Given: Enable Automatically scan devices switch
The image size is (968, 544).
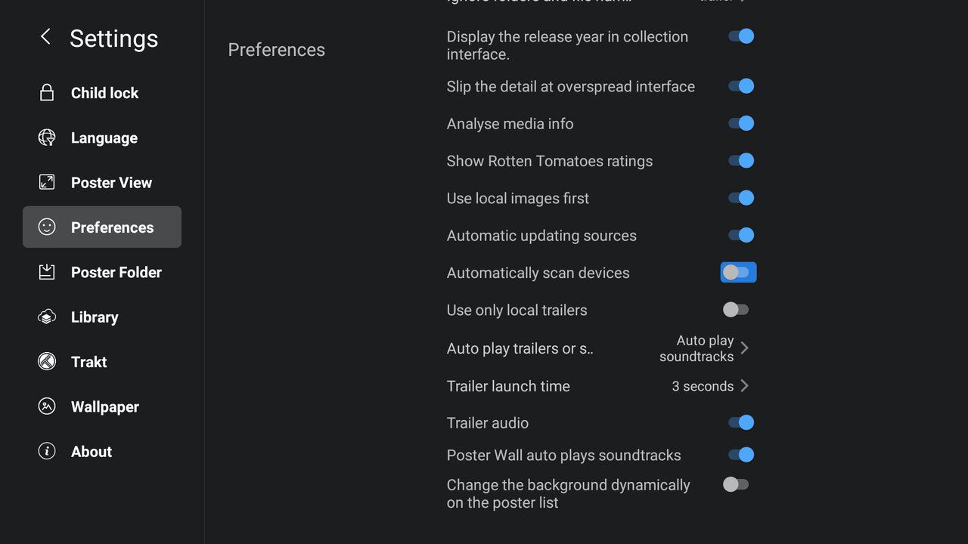Looking at the screenshot, I should click(738, 273).
